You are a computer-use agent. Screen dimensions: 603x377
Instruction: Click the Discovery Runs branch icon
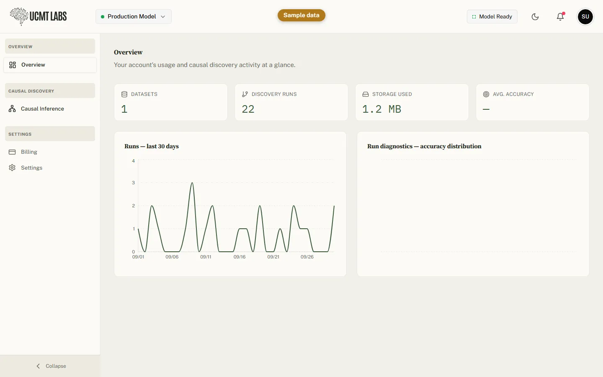coord(245,94)
